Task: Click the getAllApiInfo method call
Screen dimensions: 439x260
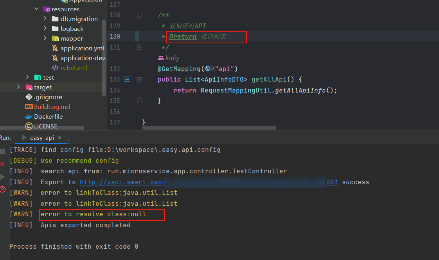Action: 300,90
